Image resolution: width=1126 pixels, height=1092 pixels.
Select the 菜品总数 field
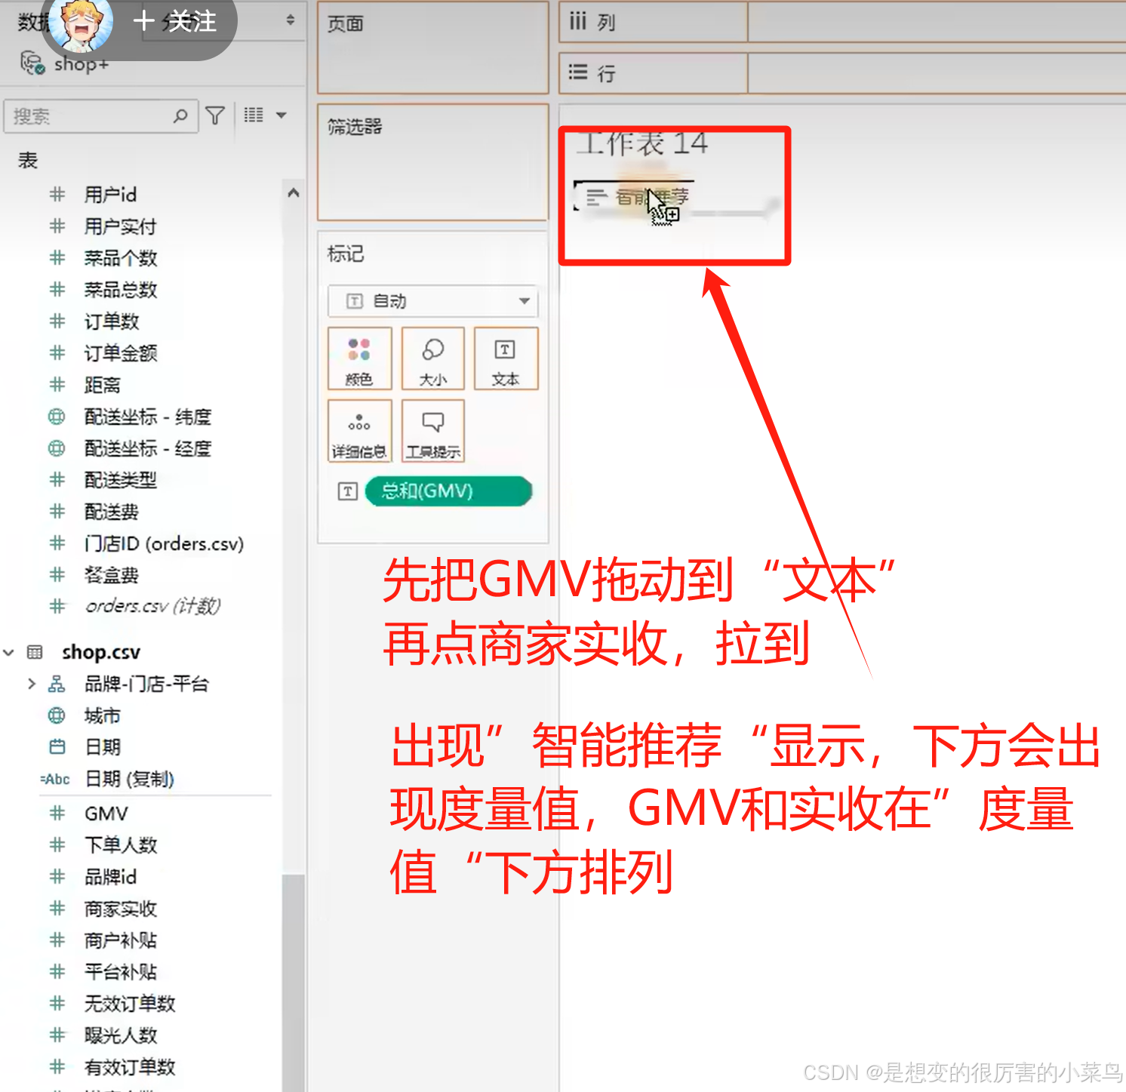coord(120,290)
